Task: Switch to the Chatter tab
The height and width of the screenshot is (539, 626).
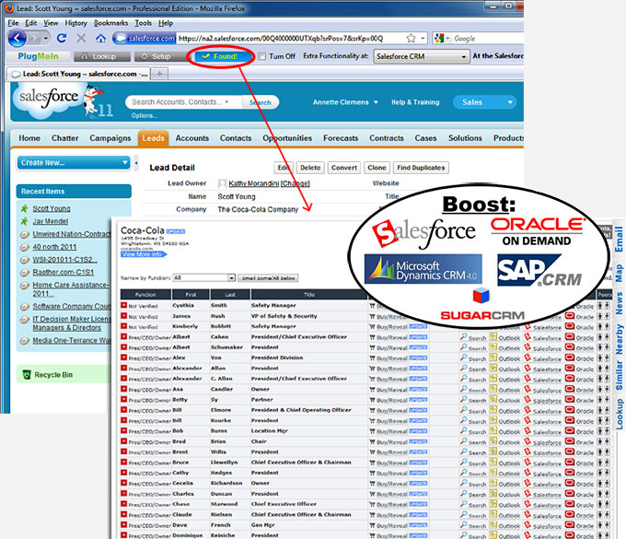Action: [x=65, y=138]
